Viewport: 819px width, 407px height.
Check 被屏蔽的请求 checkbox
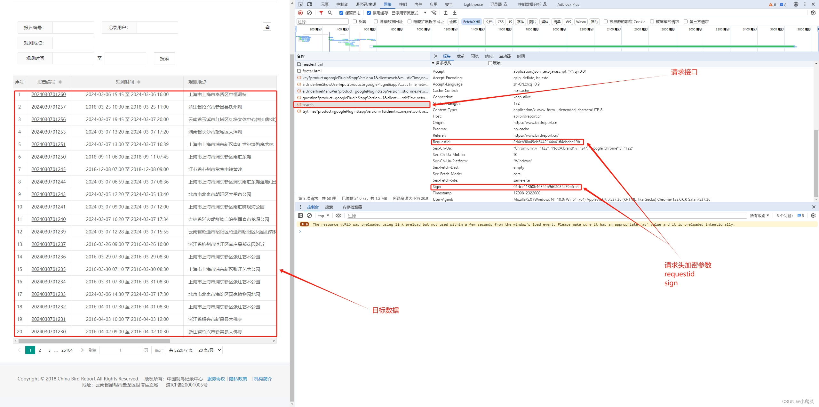(x=652, y=21)
